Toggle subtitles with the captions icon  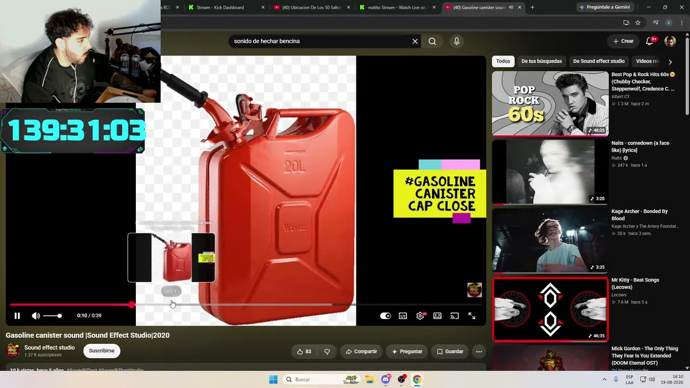point(403,316)
